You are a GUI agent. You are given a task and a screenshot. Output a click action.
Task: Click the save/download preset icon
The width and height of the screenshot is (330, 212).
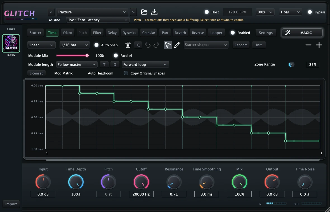tap(154, 12)
